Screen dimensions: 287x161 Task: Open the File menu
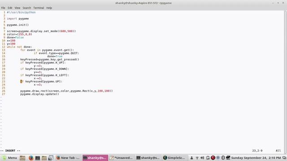3,8
